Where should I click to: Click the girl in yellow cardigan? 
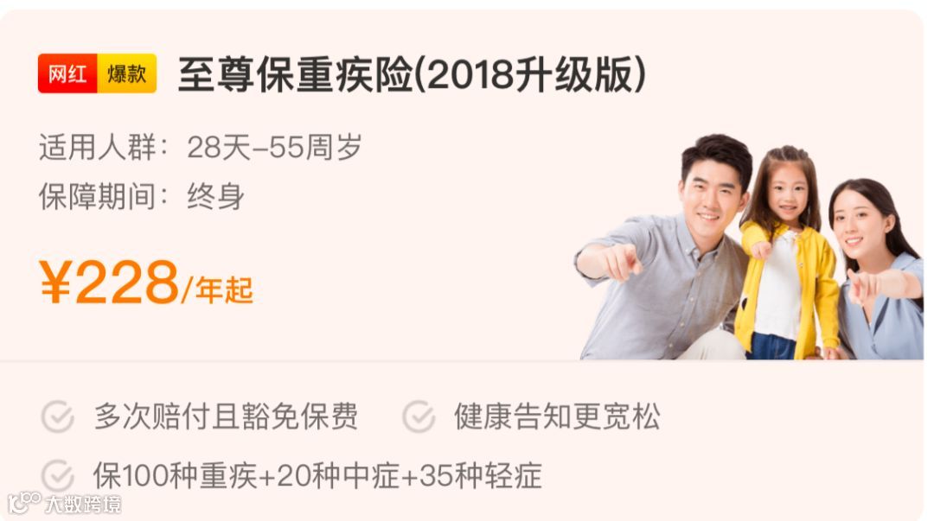(786, 253)
